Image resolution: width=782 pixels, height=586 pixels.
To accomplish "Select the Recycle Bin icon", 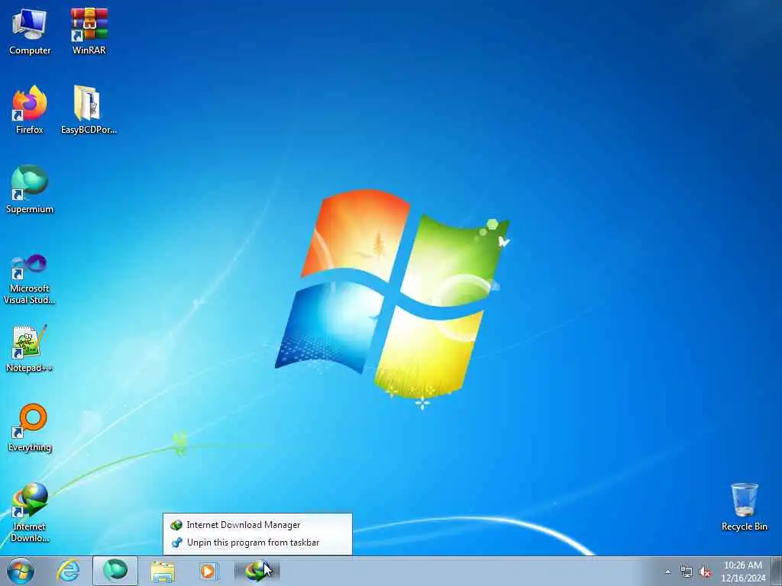I will (x=744, y=507).
